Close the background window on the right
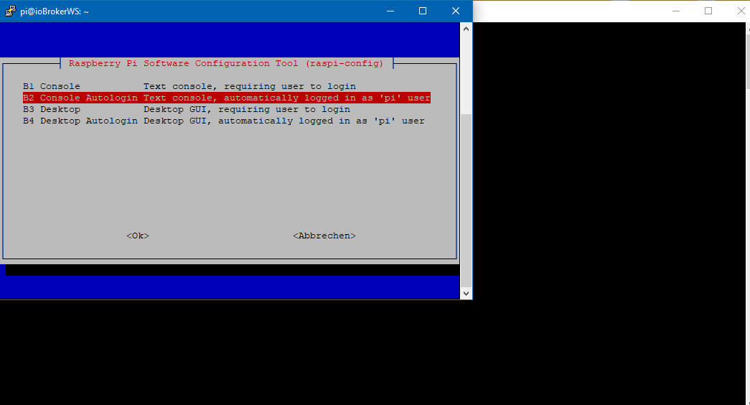 coord(741,11)
